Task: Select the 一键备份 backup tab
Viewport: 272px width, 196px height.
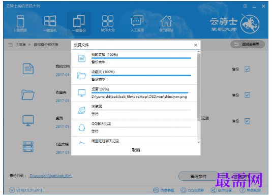Action: point(79,24)
